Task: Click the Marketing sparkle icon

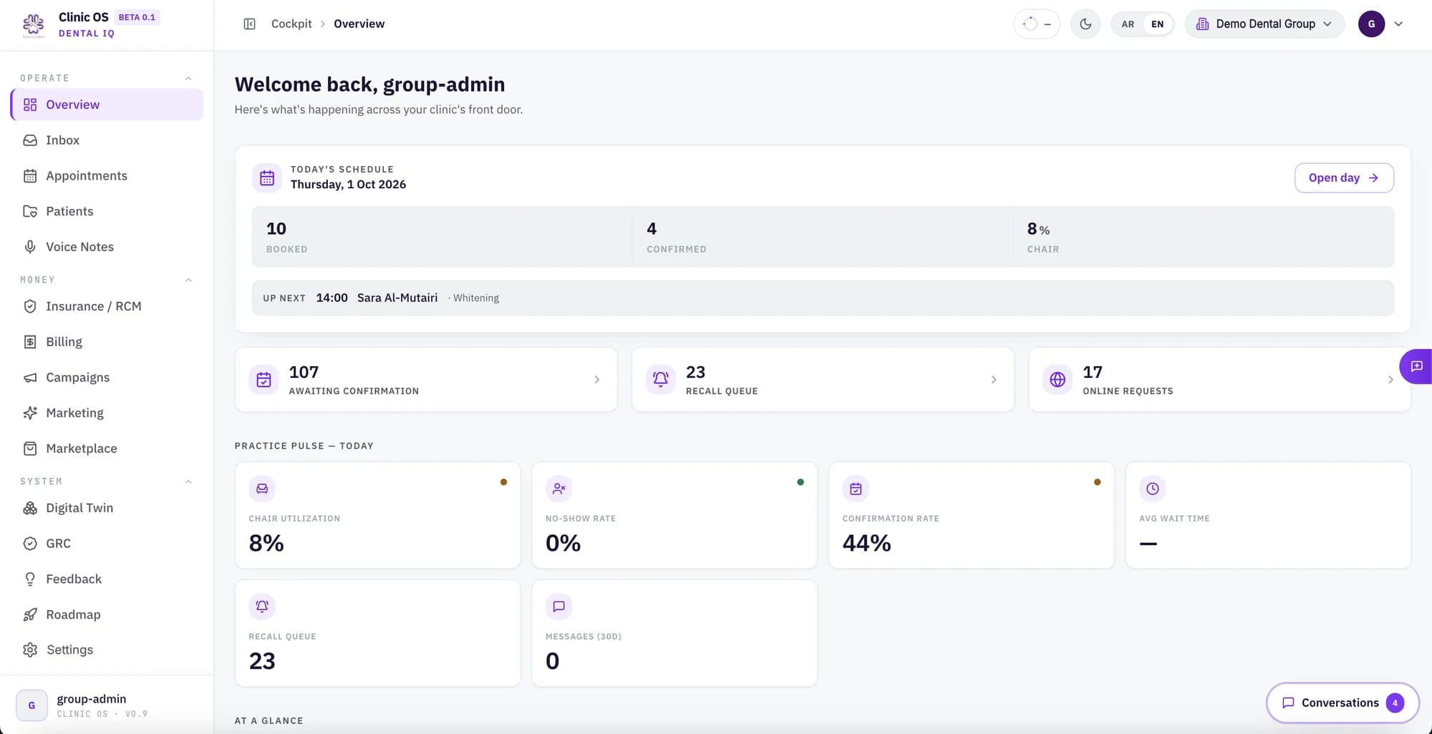Action: point(30,413)
